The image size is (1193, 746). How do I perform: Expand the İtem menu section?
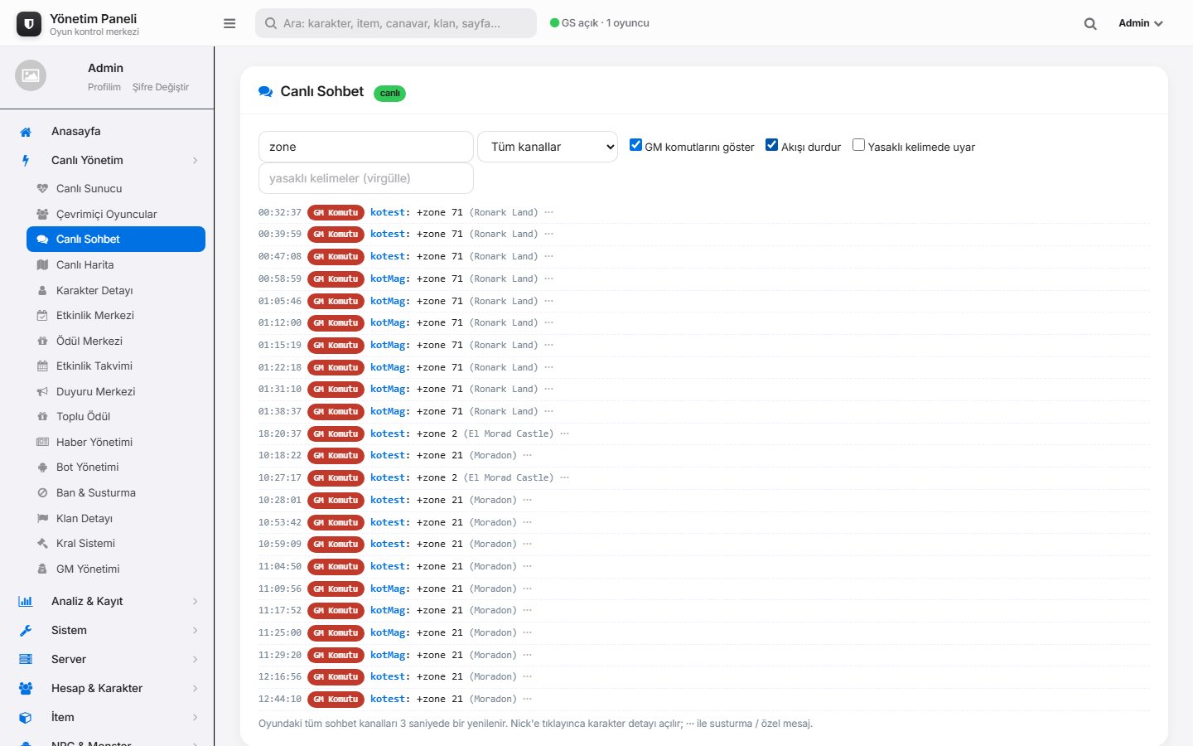107,717
